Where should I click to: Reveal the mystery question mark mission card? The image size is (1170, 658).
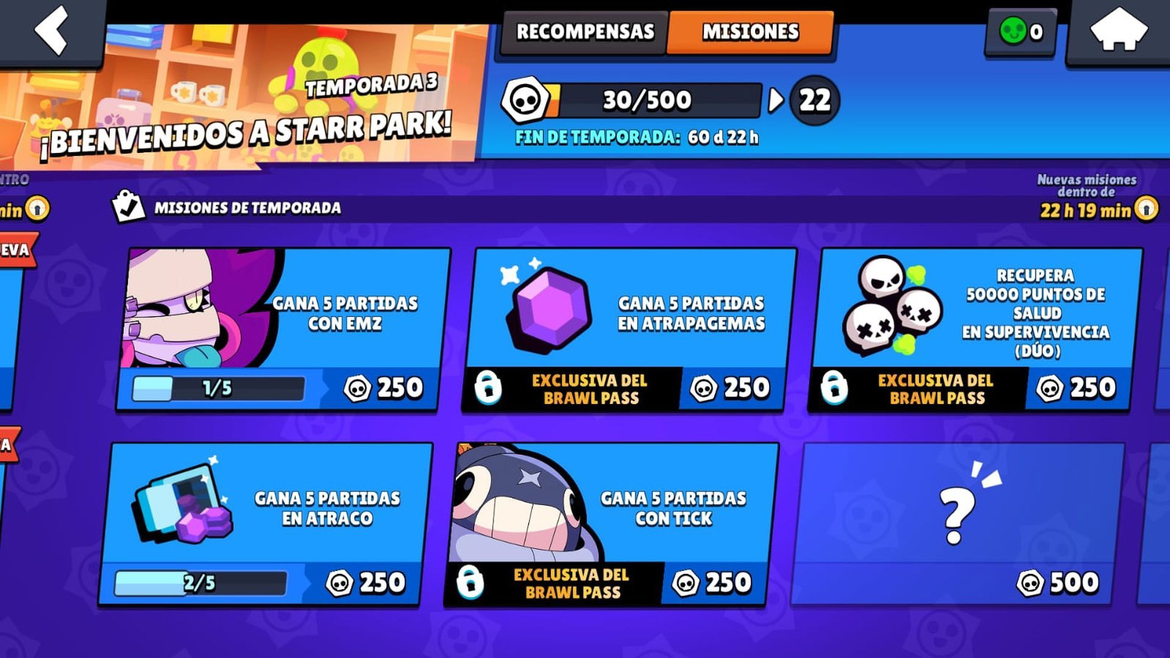tap(957, 524)
